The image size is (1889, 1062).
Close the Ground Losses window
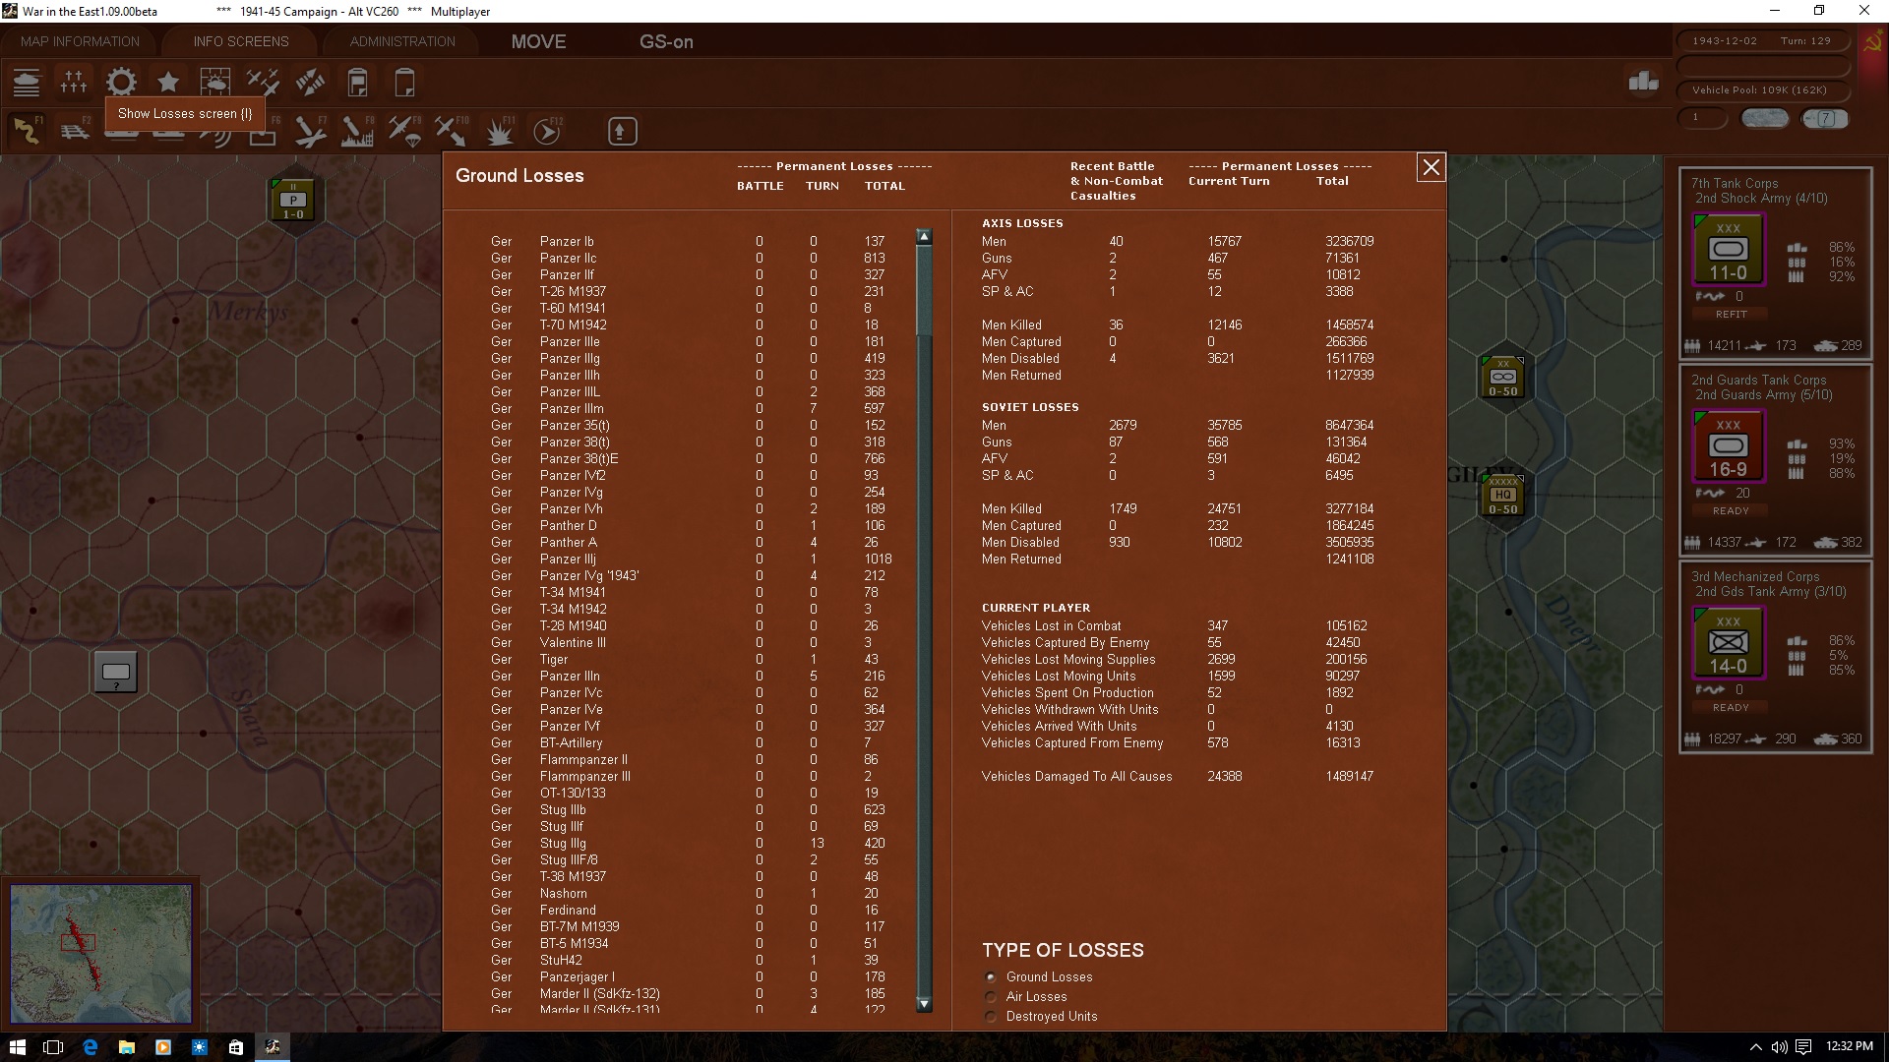click(1431, 168)
